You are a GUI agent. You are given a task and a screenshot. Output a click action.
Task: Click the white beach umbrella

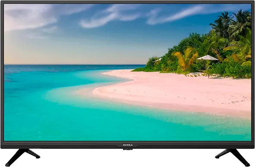click(x=208, y=58)
